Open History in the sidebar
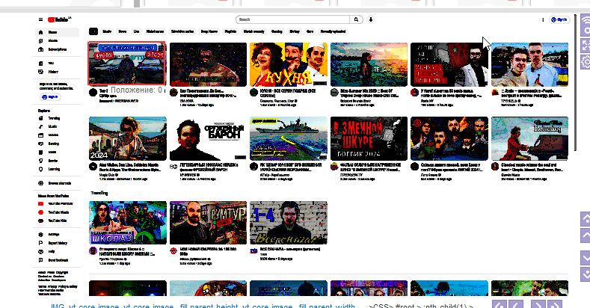This screenshot has height=308, width=590. 52,71
